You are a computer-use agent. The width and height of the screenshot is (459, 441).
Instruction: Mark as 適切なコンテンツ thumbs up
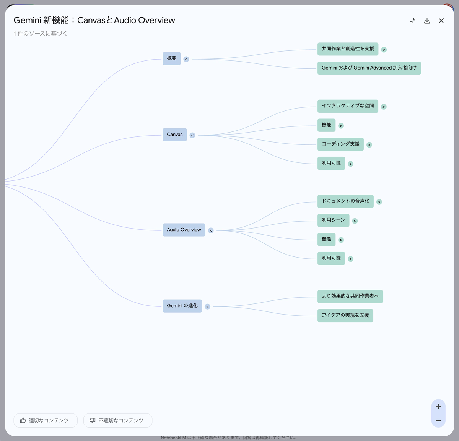tap(46, 420)
